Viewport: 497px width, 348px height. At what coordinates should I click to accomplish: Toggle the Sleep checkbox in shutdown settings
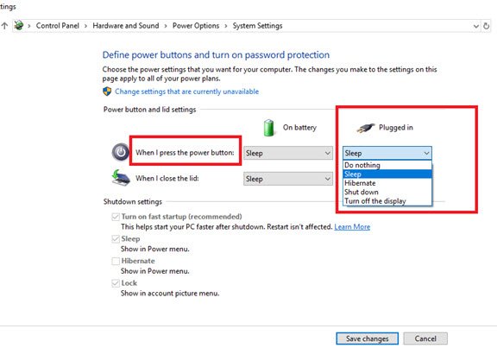(116, 239)
